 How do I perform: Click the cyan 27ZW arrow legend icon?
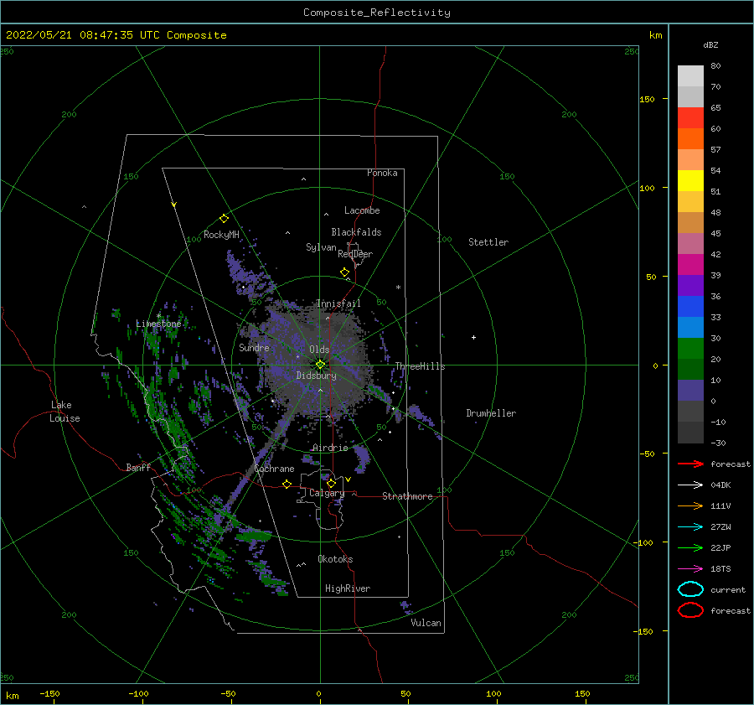tap(690, 526)
